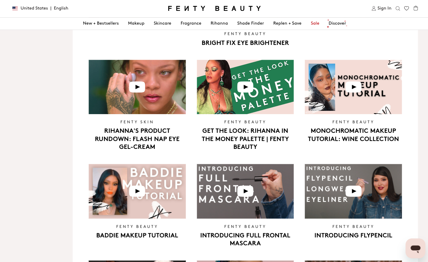Select the Baddie Makeup Tutorial thumbnail
The image size is (428, 262).
[137, 191]
